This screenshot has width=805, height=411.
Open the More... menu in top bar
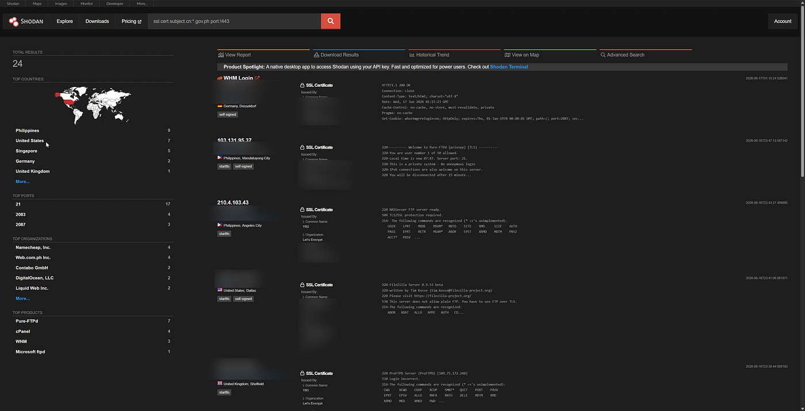142,3
